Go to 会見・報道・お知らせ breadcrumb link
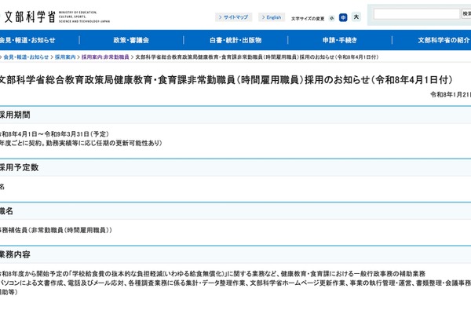 click(x=26, y=57)
